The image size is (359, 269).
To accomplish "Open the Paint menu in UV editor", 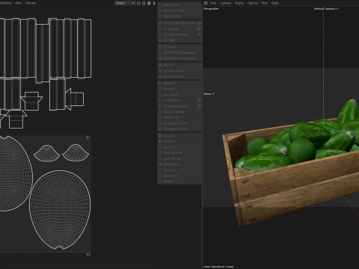I will tap(19, 3).
